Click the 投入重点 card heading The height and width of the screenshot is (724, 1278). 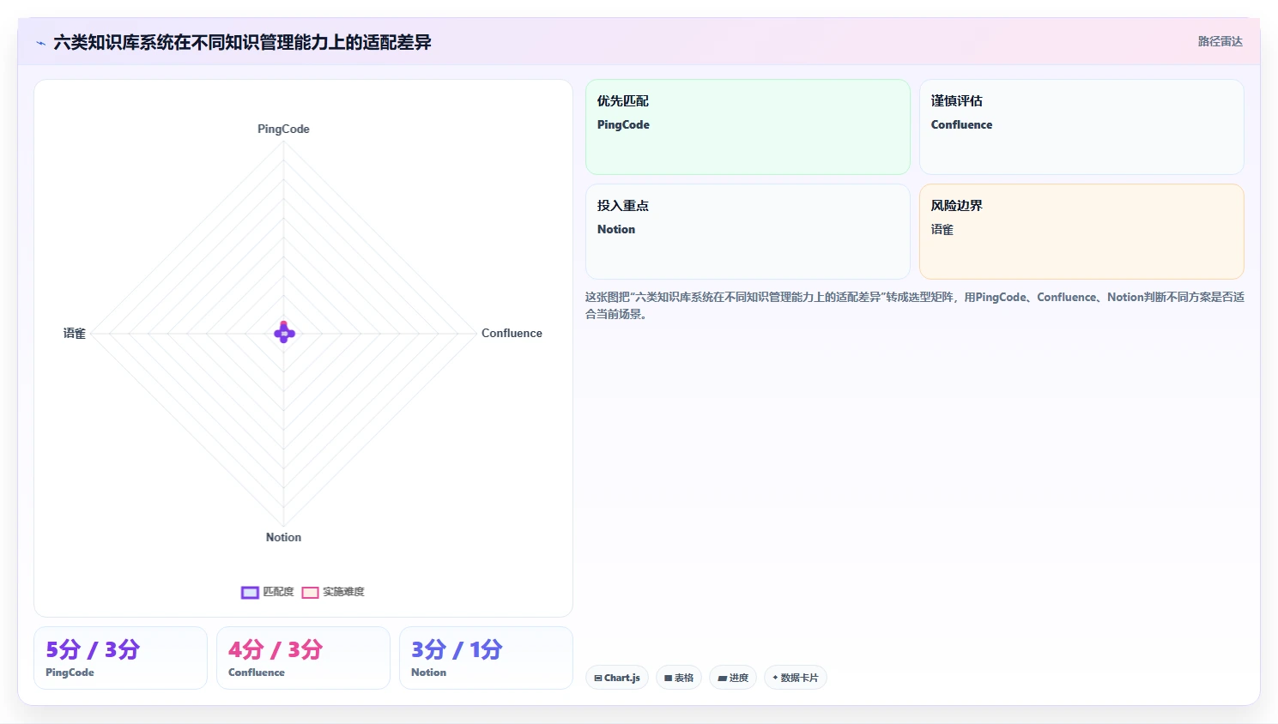click(623, 205)
